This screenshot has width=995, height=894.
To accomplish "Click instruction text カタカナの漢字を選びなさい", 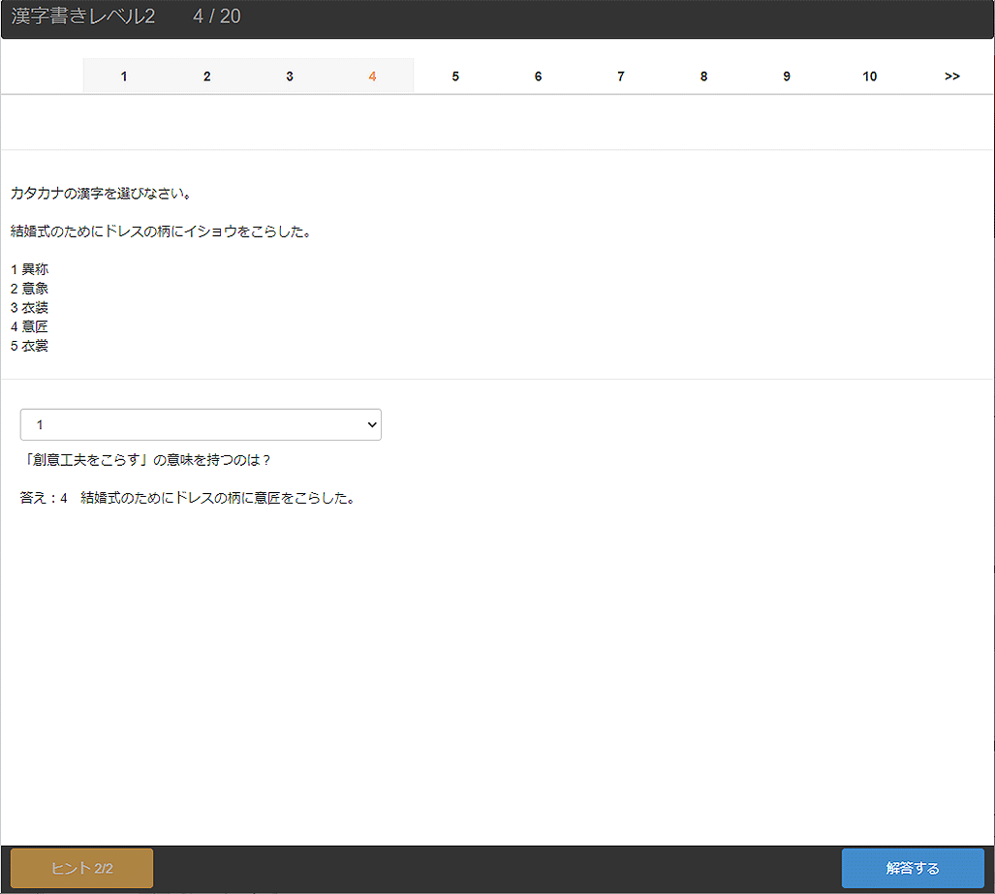I will coord(101,194).
